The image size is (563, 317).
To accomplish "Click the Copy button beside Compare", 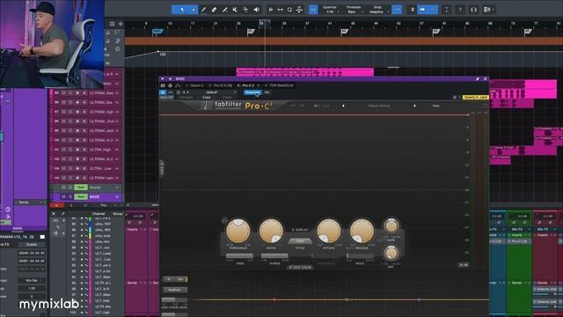I will [x=207, y=98].
